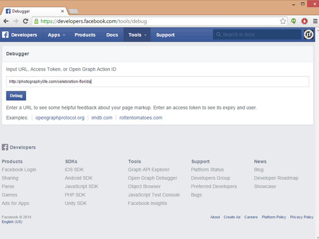
Task: Click the URL input field in Debugger
Action: [x=157, y=82]
